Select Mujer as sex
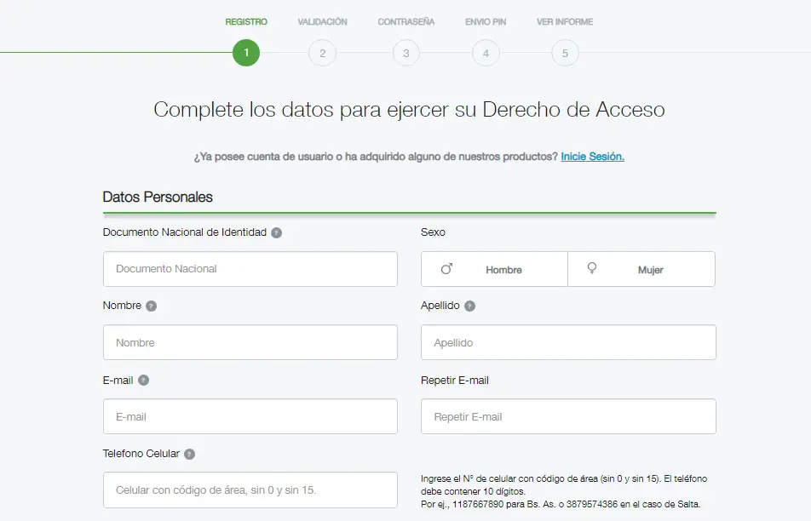The width and height of the screenshot is (811, 521). tap(641, 269)
